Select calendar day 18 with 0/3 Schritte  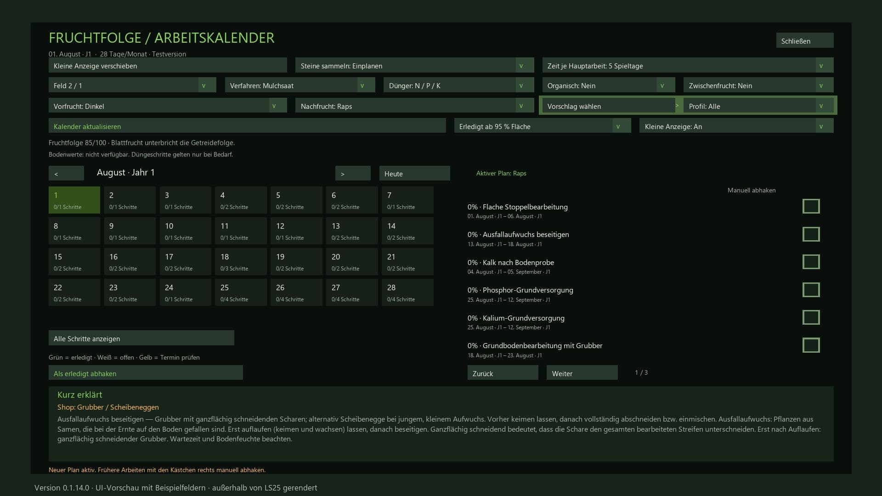[241, 262]
